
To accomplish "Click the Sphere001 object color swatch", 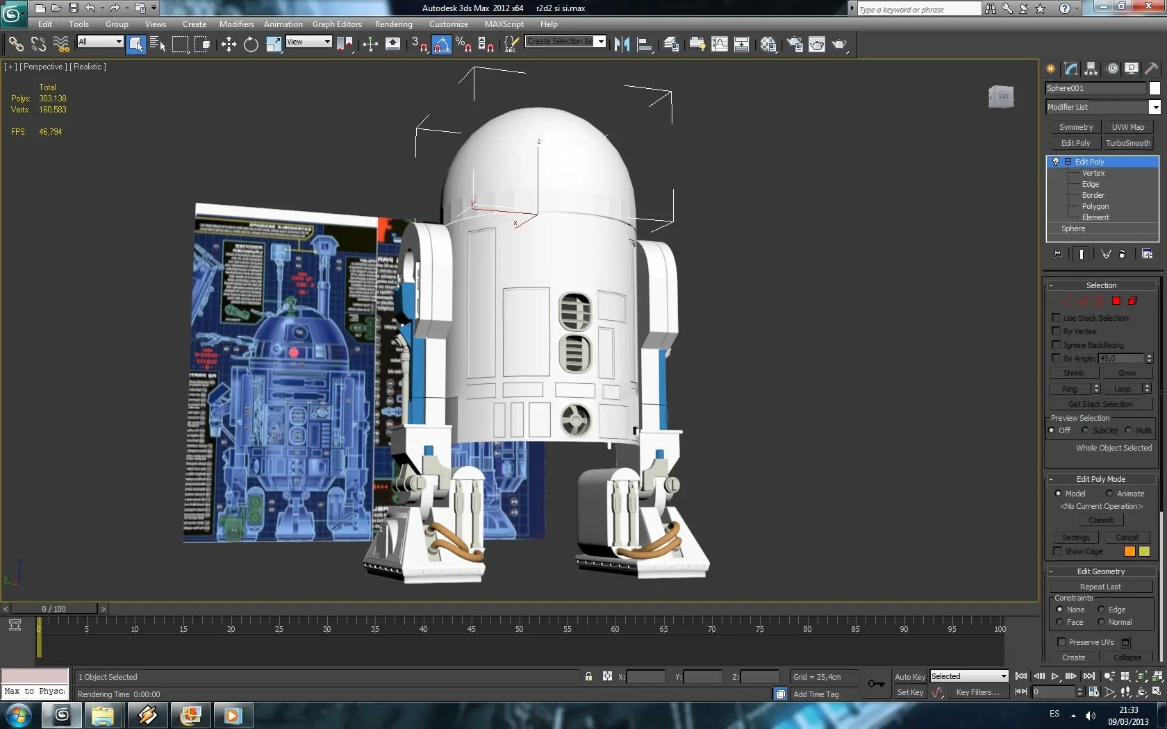I will tap(1154, 88).
